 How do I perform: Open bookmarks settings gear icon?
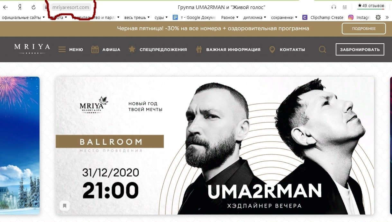pyautogui.click(x=378, y=17)
